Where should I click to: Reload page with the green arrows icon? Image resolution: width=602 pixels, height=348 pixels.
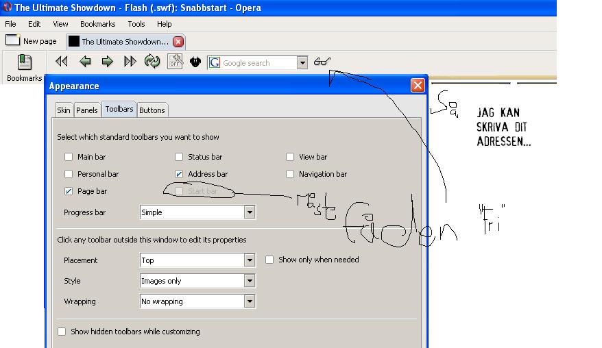(152, 62)
